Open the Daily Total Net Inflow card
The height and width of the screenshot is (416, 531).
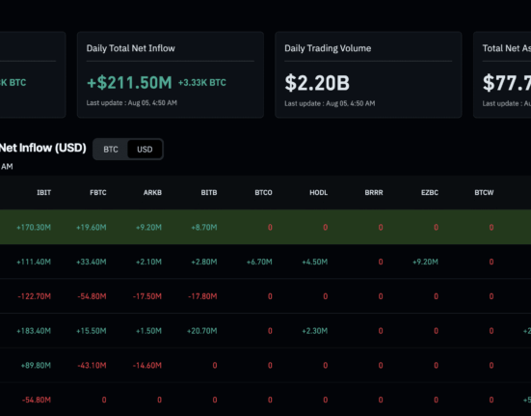coord(171,74)
